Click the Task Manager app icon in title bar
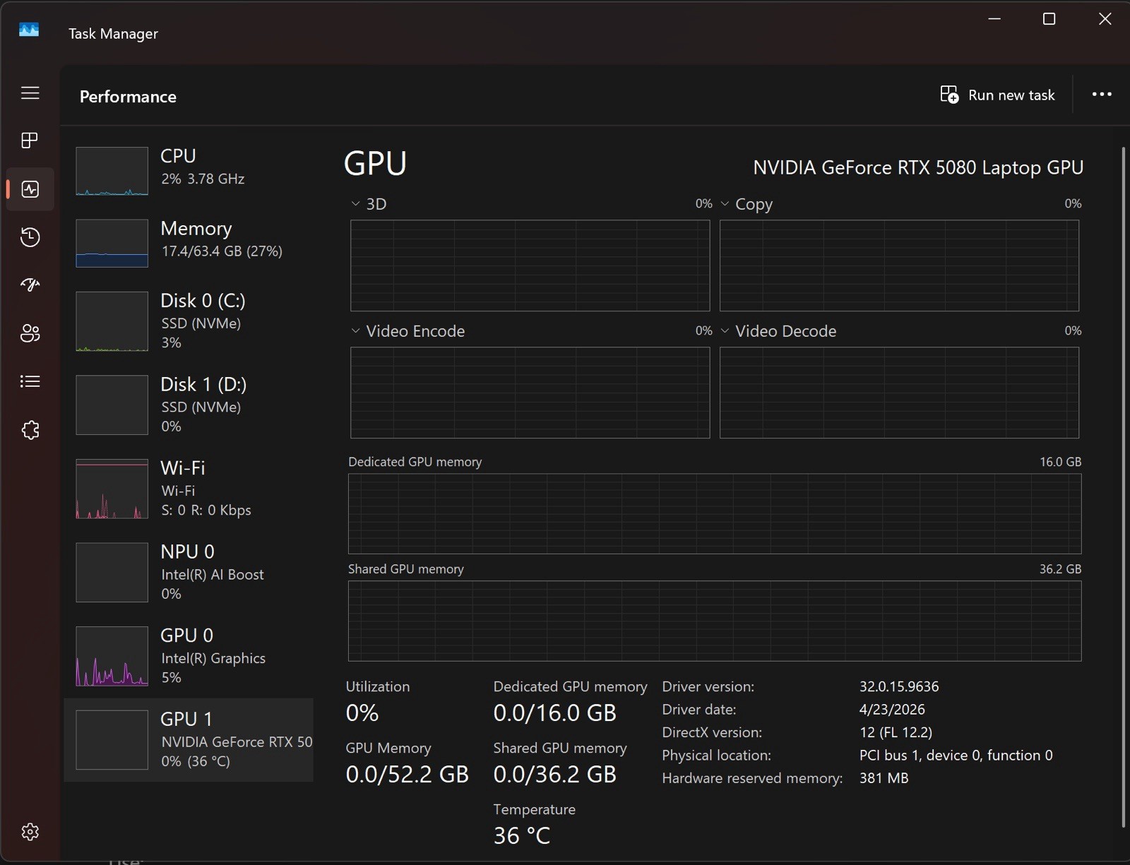 [x=29, y=30]
